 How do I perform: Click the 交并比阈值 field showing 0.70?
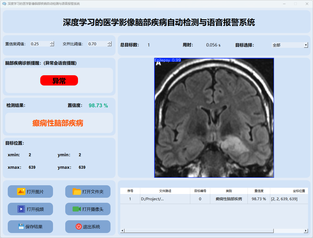point(97,44)
